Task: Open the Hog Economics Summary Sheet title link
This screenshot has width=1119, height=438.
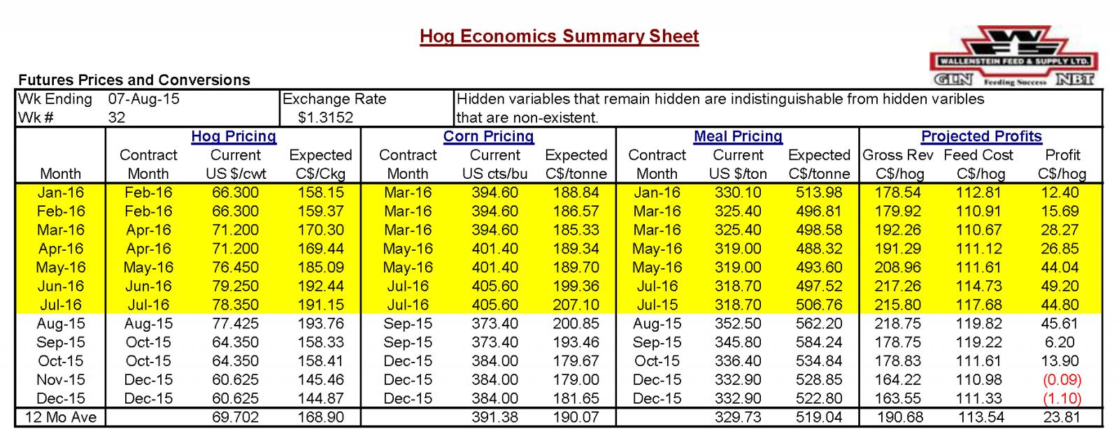Action: click(559, 36)
